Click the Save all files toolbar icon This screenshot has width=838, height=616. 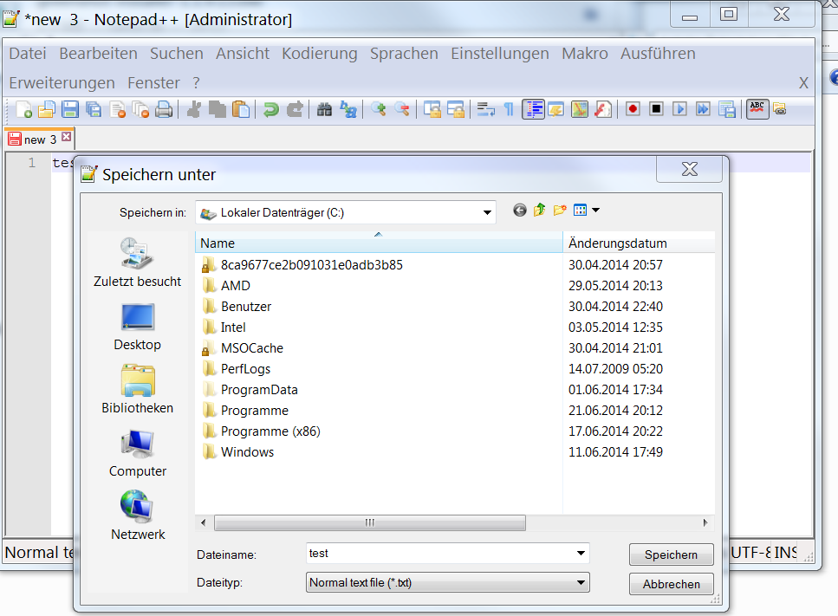point(94,109)
